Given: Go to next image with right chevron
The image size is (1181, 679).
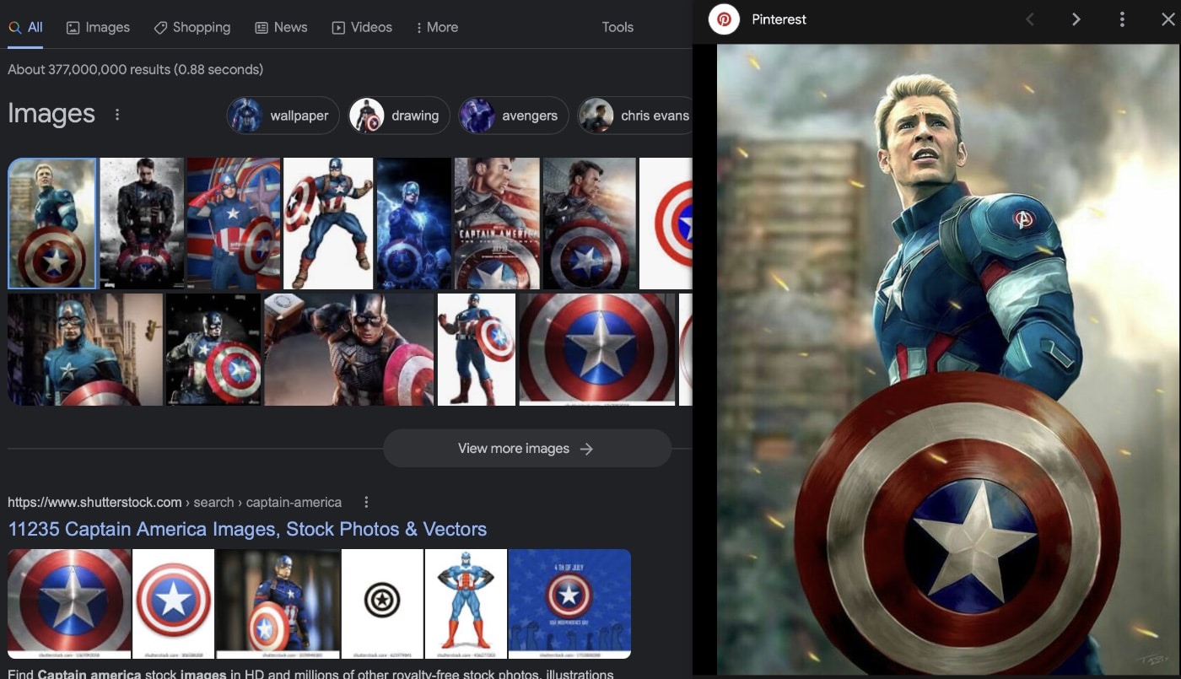Looking at the screenshot, I should pyautogui.click(x=1076, y=19).
